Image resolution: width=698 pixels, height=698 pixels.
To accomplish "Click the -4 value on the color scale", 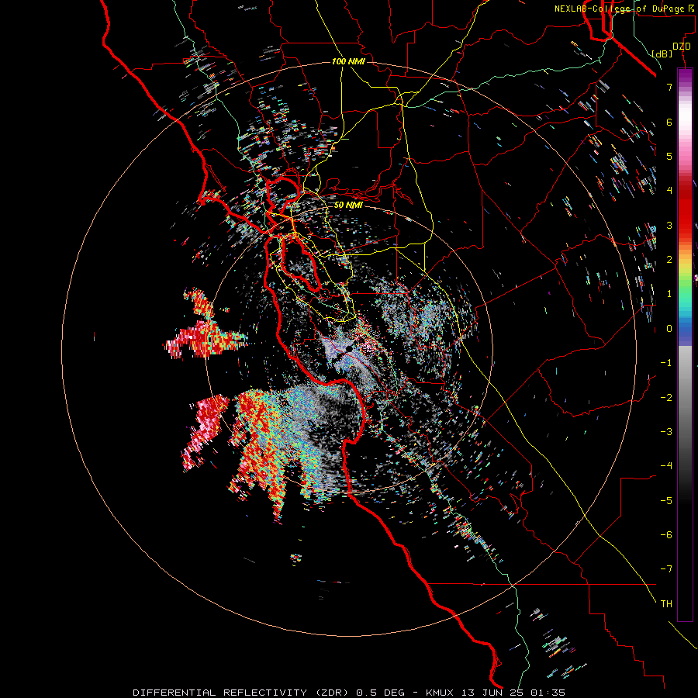I will point(666,465).
